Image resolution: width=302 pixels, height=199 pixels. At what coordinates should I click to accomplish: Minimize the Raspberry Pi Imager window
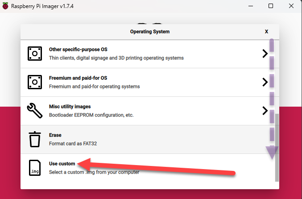click(251, 6)
